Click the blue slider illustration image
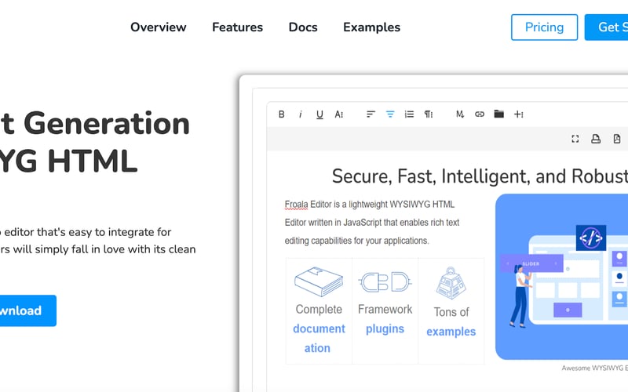Image resolution: width=628 pixels, height=392 pixels. click(561, 277)
